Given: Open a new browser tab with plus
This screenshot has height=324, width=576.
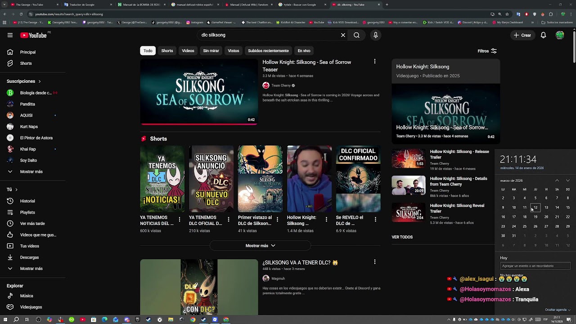Looking at the screenshot, I should pyautogui.click(x=387, y=4).
